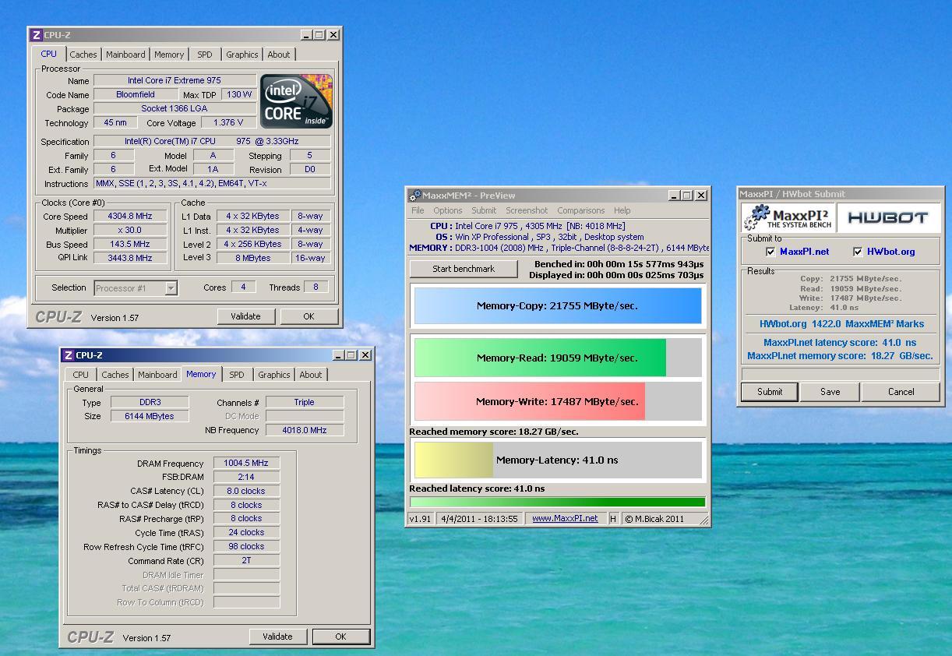Open the MaxxMEM² File menu
The image size is (952, 656).
click(418, 210)
